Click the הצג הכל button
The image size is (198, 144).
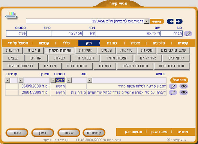point(179,80)
